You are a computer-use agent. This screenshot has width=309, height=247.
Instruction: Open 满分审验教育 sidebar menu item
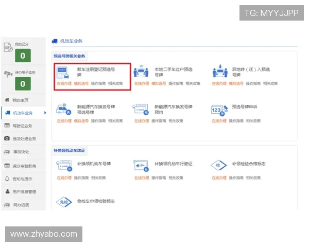click(24, 166)
